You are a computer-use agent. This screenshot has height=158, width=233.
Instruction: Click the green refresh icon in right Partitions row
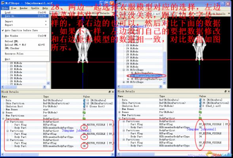tap(200, 118)
